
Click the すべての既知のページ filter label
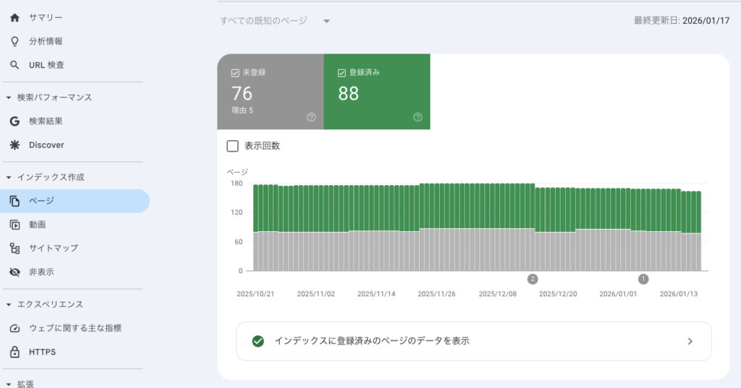pos(263,21)
